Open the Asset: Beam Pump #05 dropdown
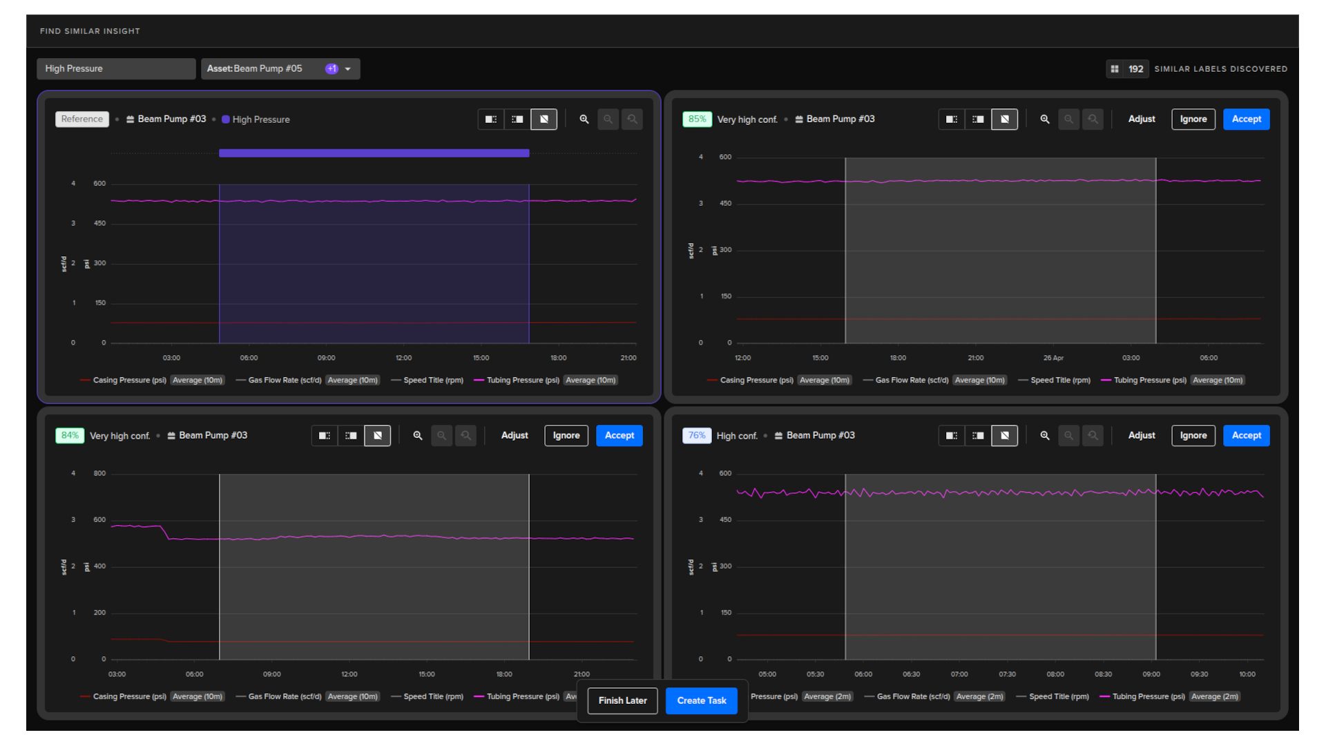Viewport: 1326px width, 746px height. point(280,69)
